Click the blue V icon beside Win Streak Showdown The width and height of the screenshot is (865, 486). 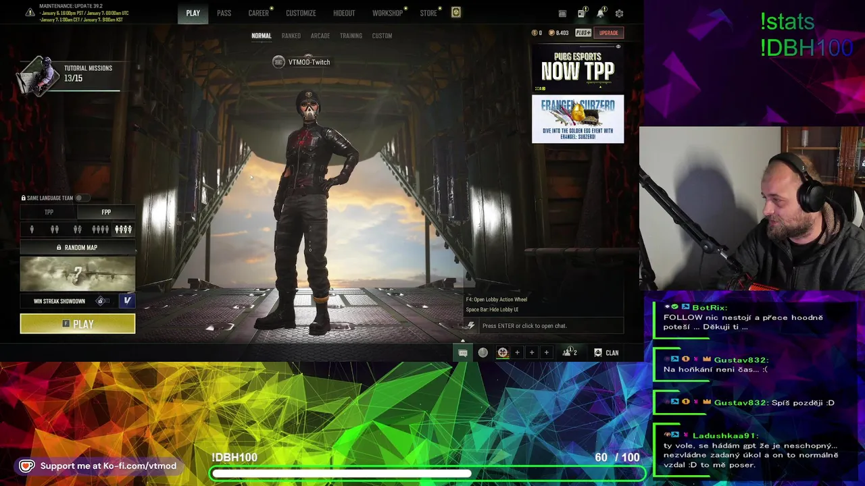click(127, 300)
